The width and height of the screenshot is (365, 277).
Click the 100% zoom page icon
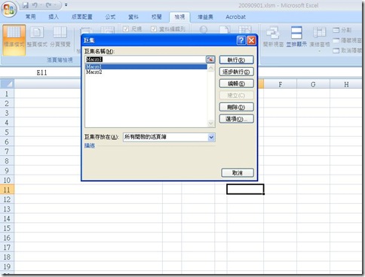pos(225,29)
